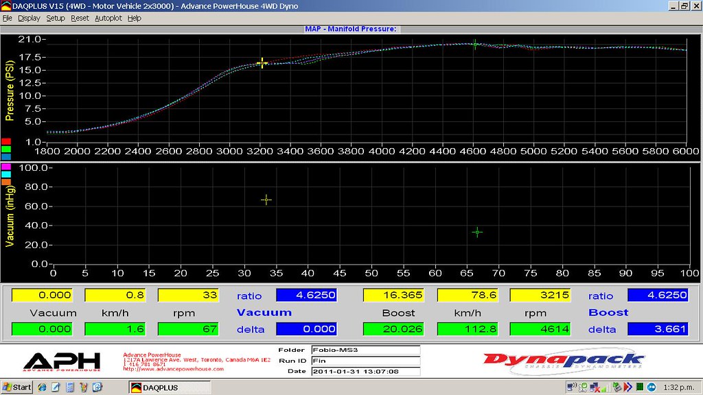Open the Windows Start menu
Screen dimensions: 703x395
point(16,387)
